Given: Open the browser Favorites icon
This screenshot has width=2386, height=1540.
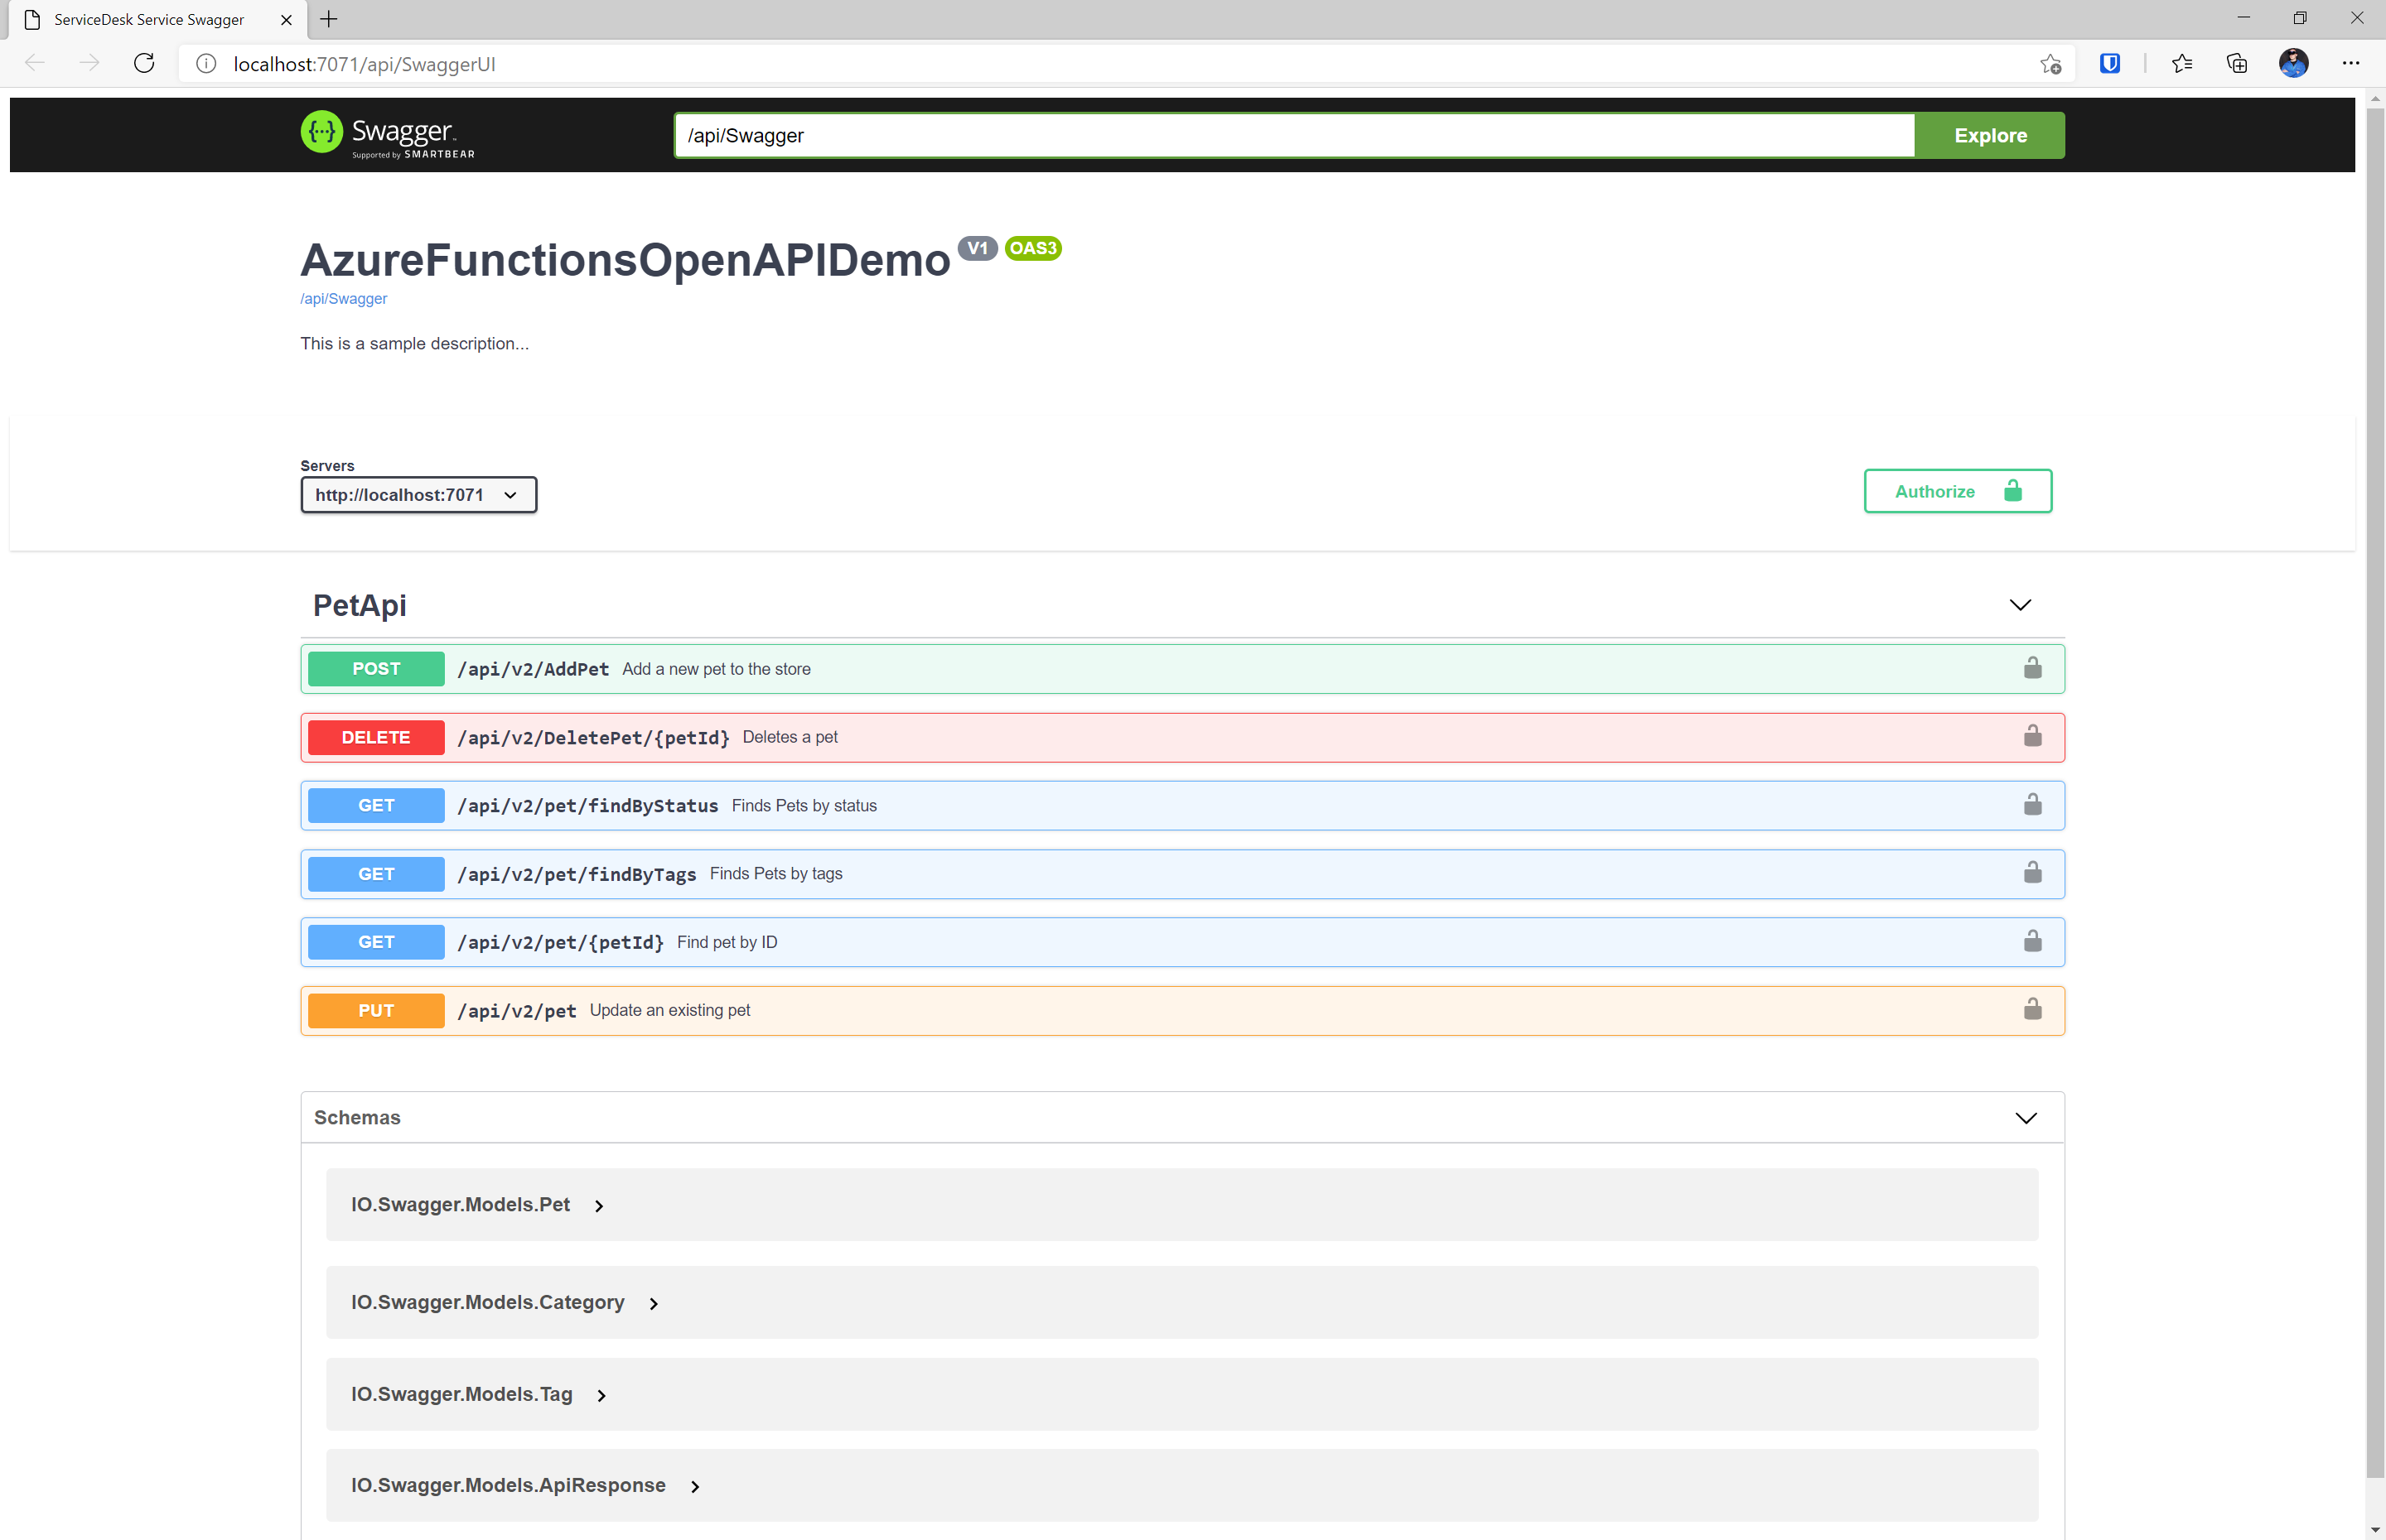Looking at the screenshot, I should pyautogui.click(x=2182, y=64).
